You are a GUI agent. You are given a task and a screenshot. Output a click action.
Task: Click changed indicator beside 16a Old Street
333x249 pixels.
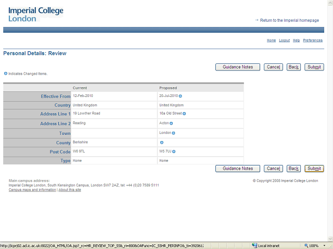(x=184, y=114)
